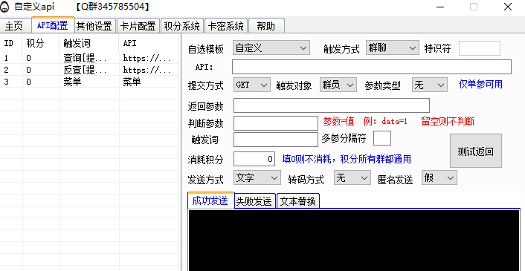Viewport: 525px width, 271px height.
Task: Select the API配置 tab
Action: point(53,25)
